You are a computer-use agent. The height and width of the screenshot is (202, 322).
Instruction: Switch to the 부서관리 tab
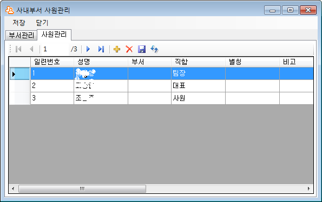(x=21, y=35)
